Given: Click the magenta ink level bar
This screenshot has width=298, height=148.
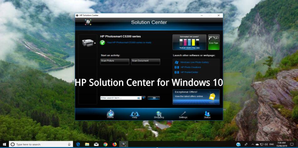Looking at the screenshot, I should 185,42.
